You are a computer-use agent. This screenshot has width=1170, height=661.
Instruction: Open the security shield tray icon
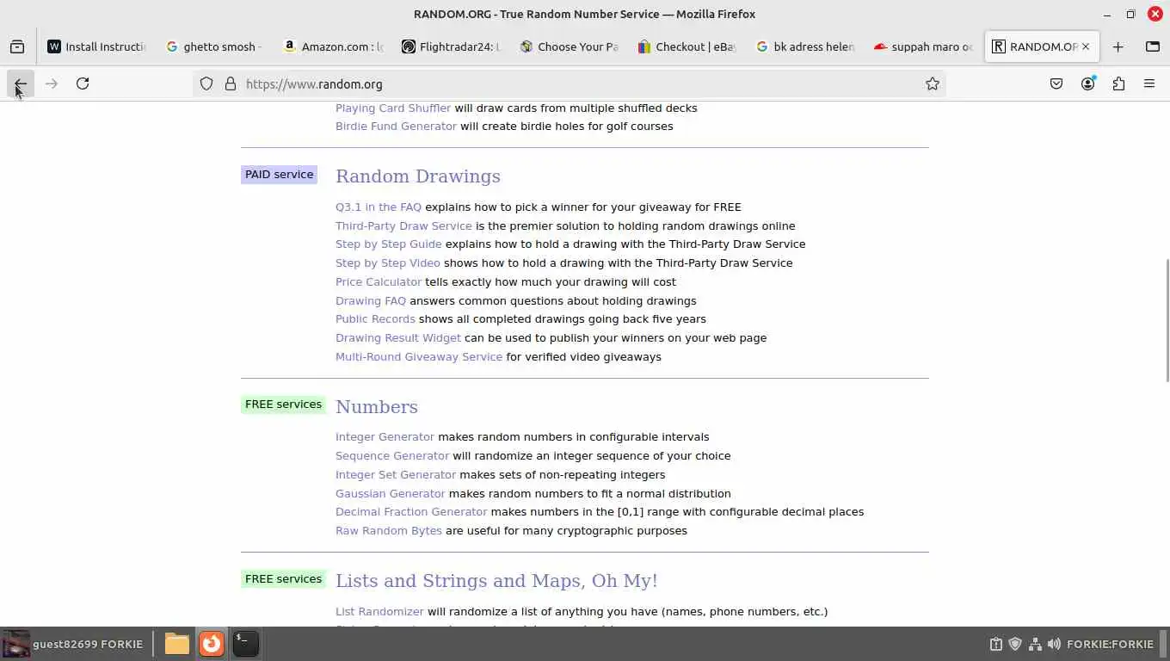[x=1015, y=644]
